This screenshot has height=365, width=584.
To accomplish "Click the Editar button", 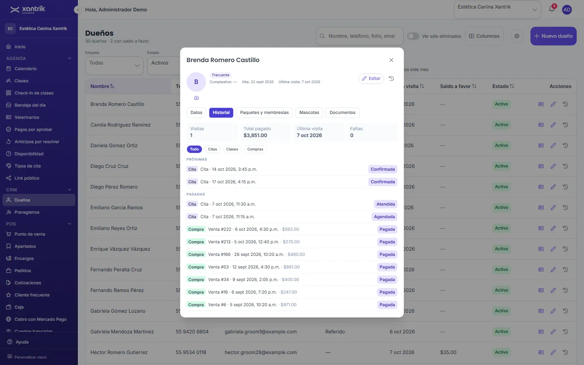I will (371, 79).
